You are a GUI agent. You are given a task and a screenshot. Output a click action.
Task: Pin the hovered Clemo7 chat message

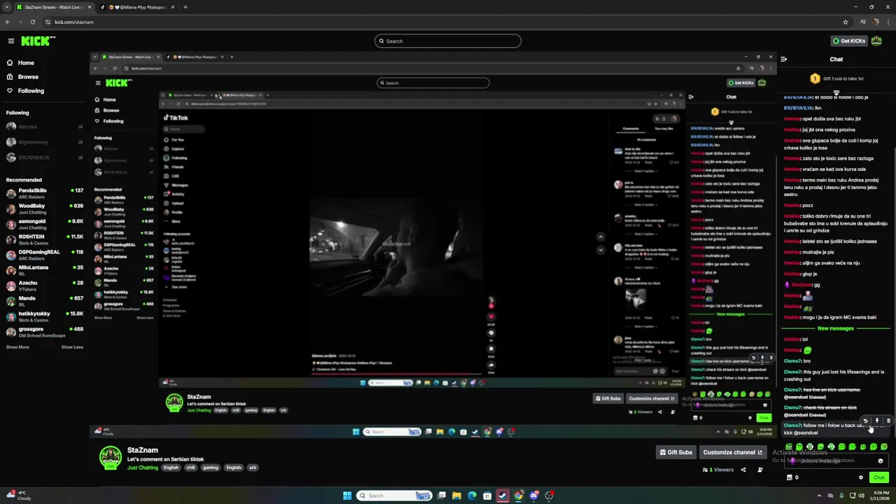click(x=877, y=421)
